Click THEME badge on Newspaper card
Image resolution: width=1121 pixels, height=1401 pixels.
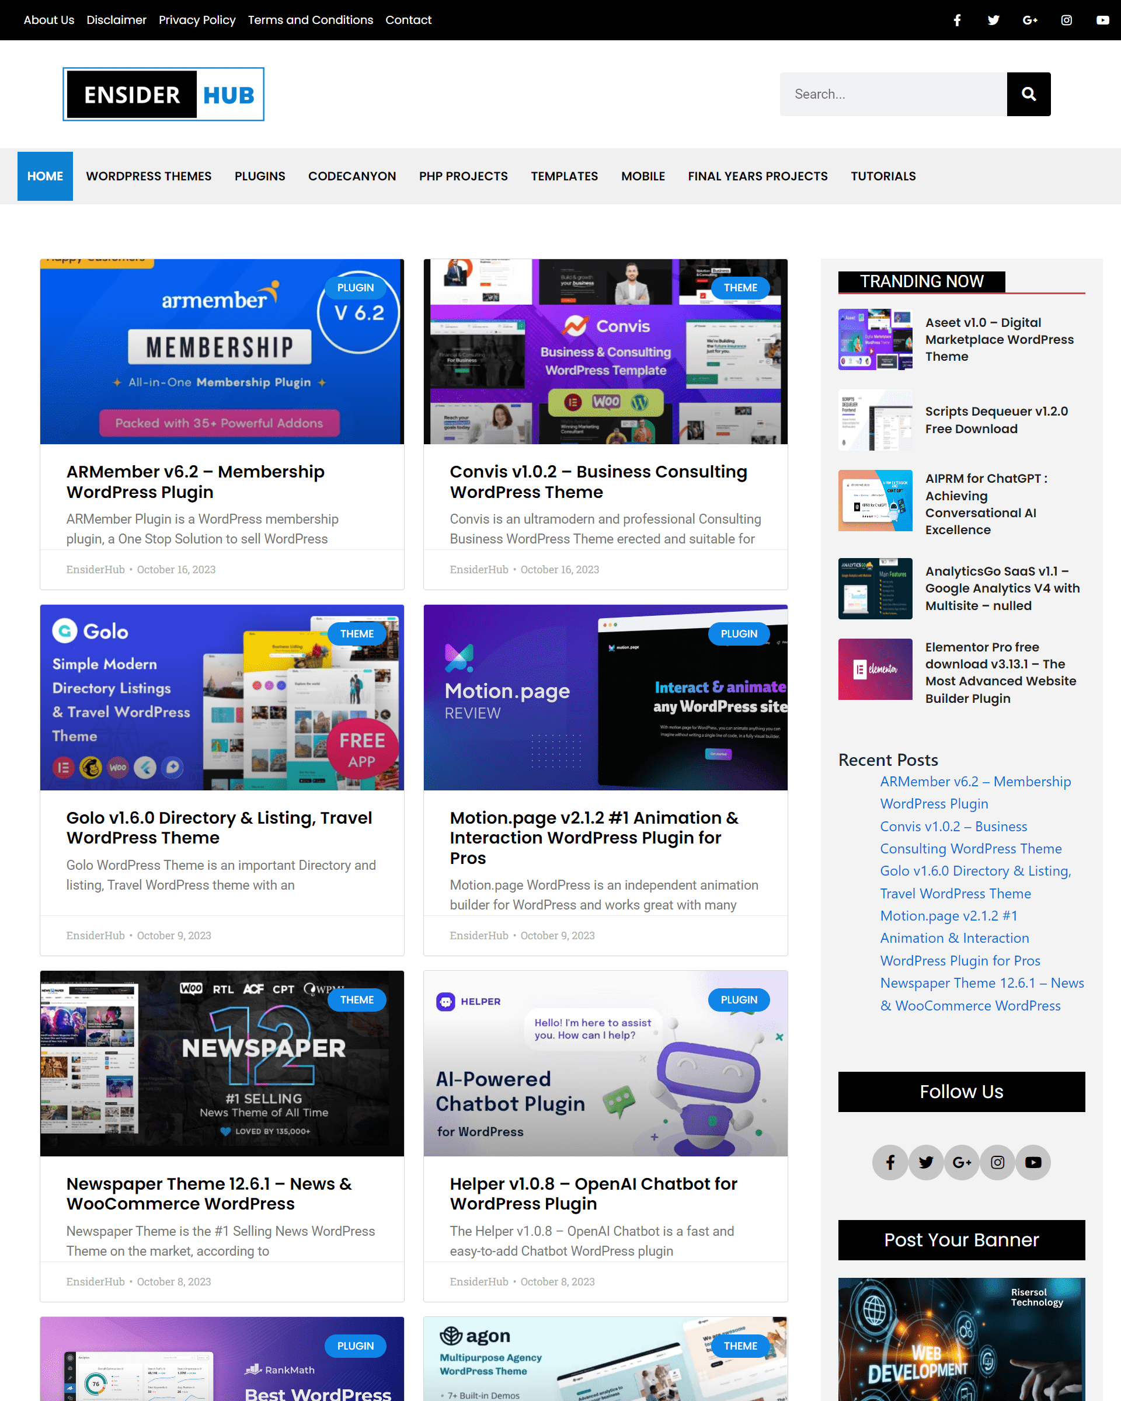click(x=357, y=999)
